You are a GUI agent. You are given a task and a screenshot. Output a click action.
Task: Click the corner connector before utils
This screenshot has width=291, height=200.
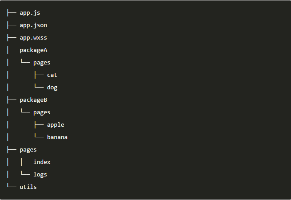(12, 185)
